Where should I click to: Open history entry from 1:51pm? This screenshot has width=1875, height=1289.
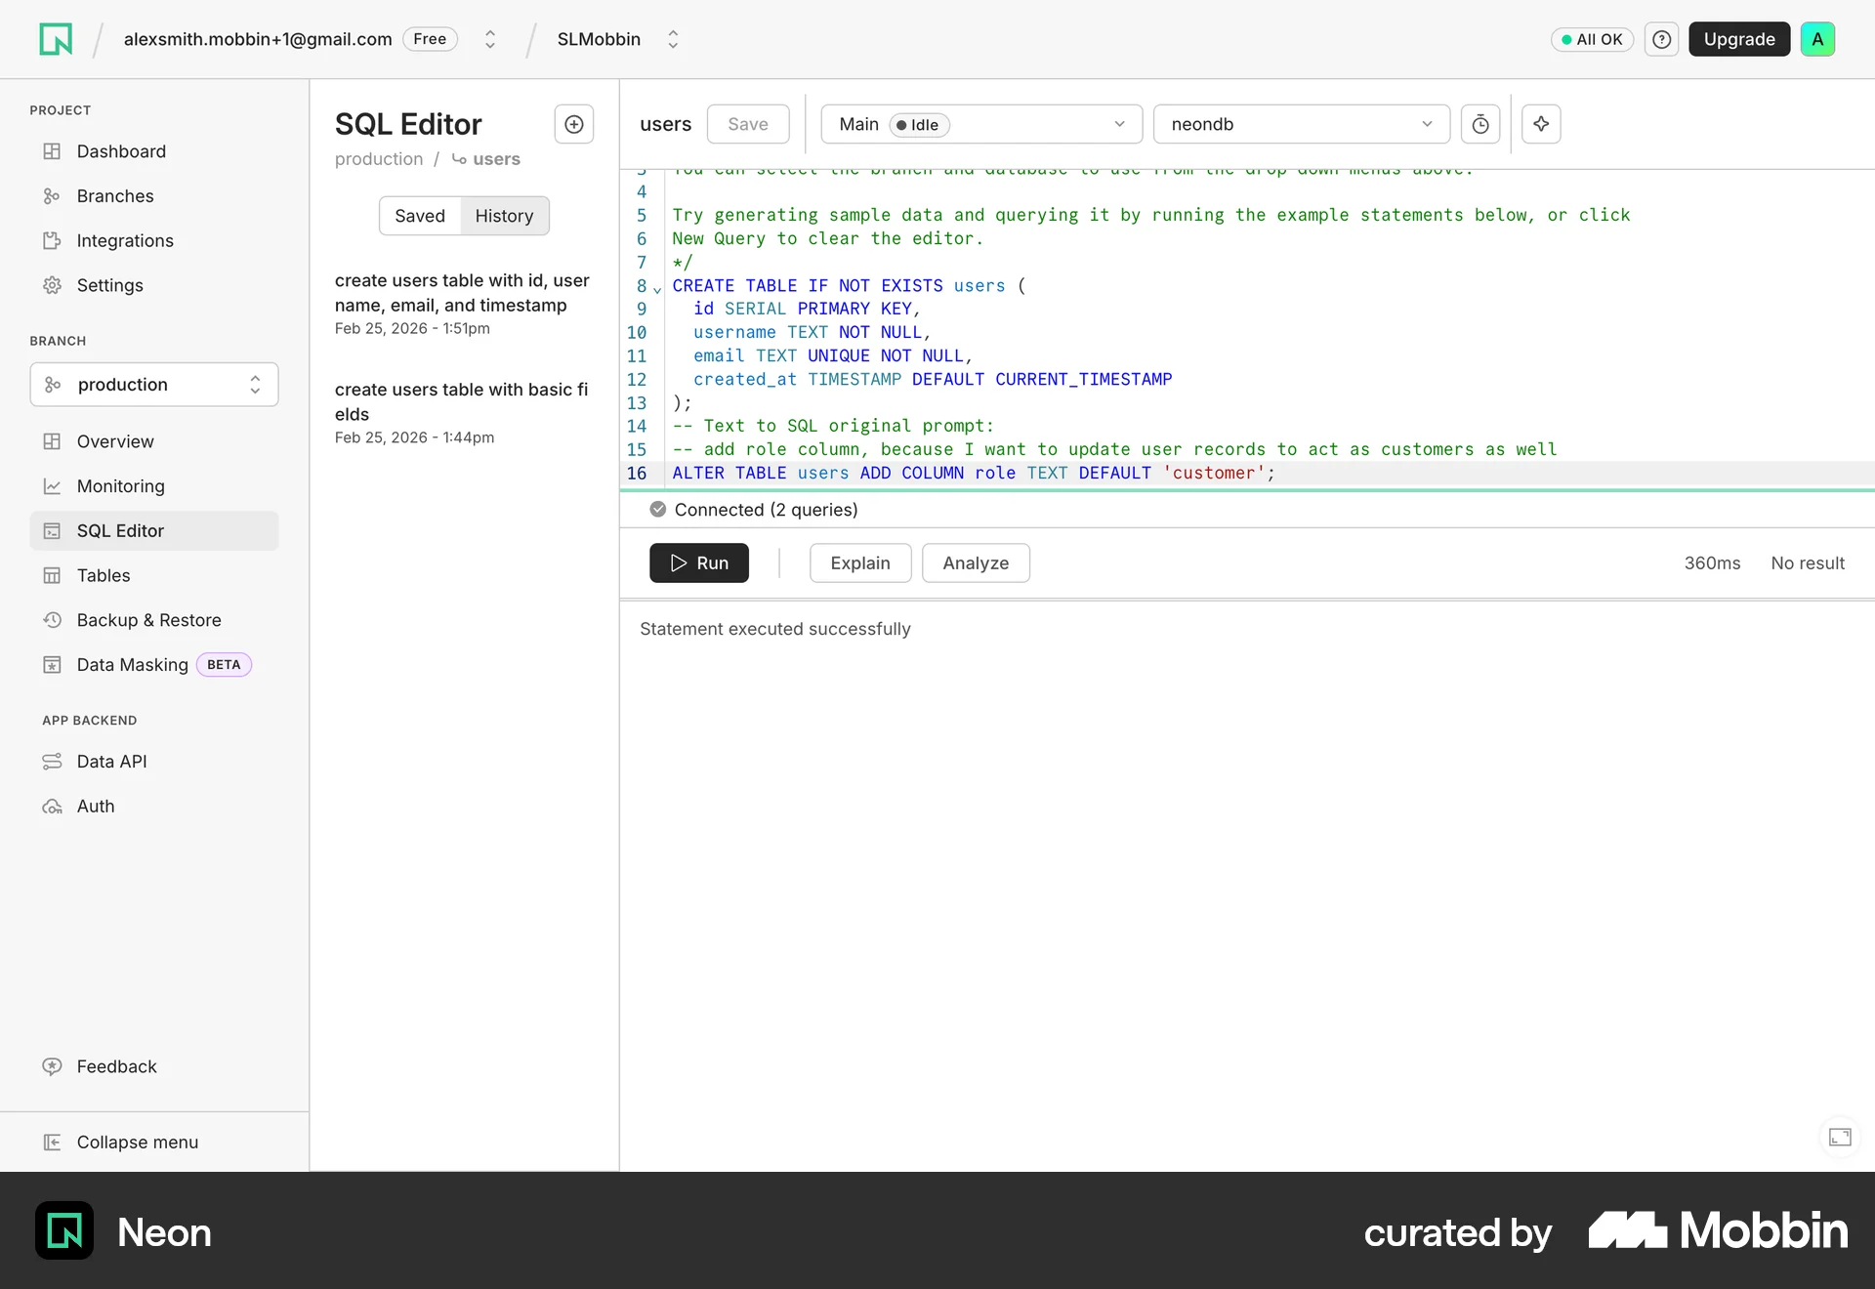[464, 304]
